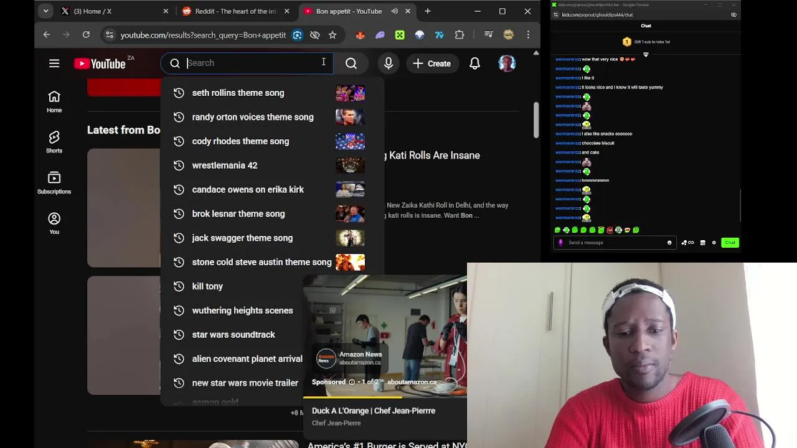
Task: Close the Reddit tab
Action: coord(286,11)
